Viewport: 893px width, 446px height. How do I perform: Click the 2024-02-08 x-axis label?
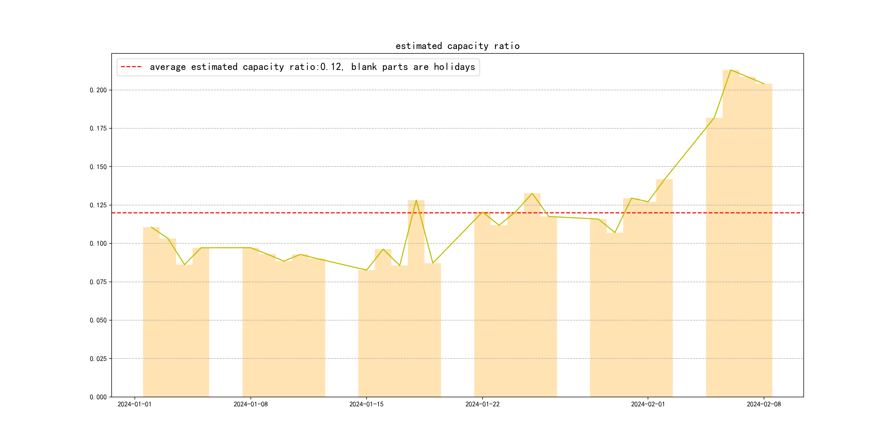point(764,404)
